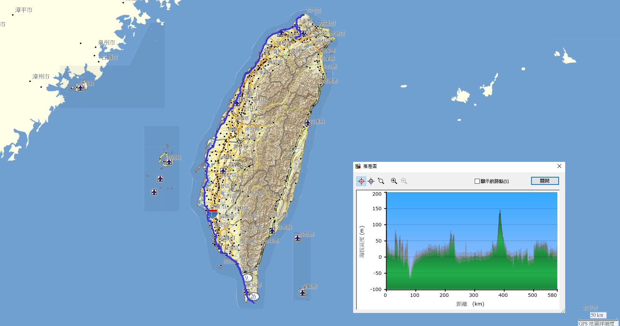This screenshot has height=326, width=620.
Task: Activate the zoom-to-selection magnifier tool
Action: point(381,181)
